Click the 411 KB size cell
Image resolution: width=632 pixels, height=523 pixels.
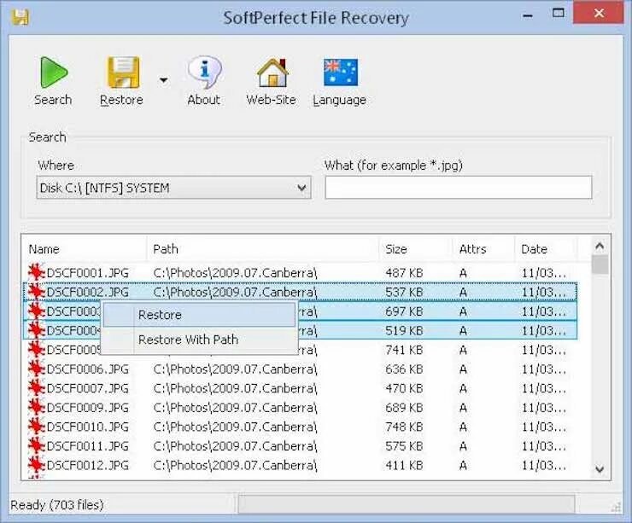404,466
